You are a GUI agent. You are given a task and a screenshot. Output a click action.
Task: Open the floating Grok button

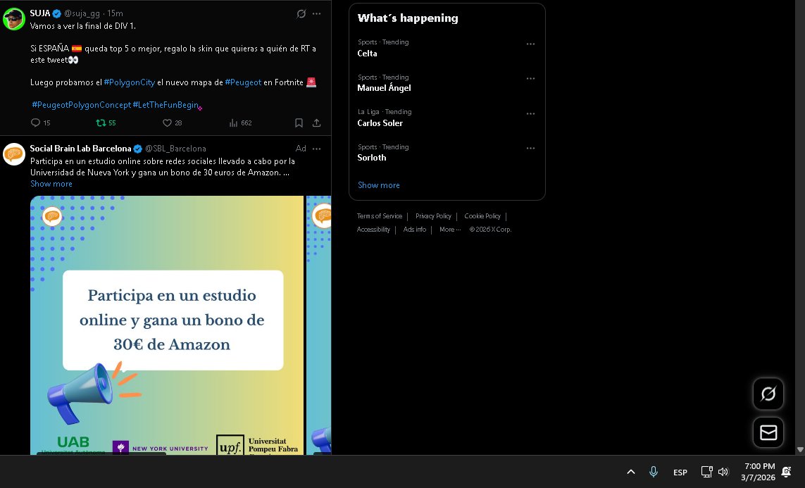[768, 394]
